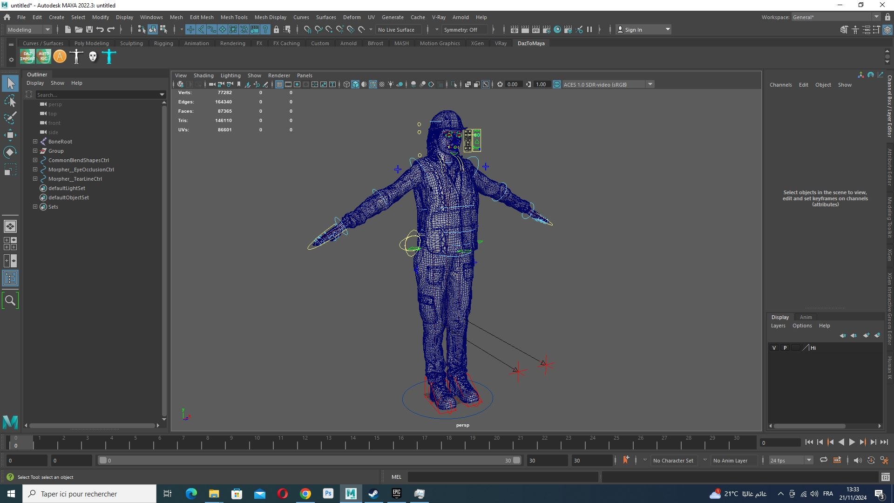The image size is (894, 503).
Task: Click the range slider bar start handle
Action: pyautogui.click(x=103, y=460)
